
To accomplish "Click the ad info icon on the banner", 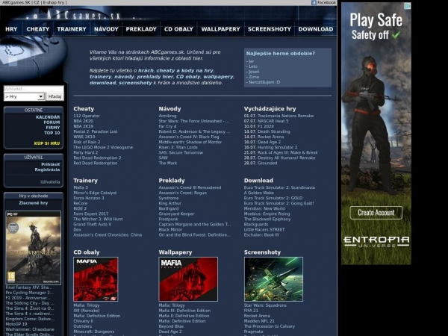I will click(408, 5).
